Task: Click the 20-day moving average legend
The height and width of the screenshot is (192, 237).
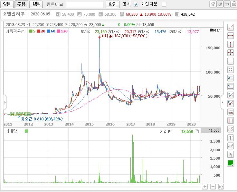Action: [x=41, y=31]
